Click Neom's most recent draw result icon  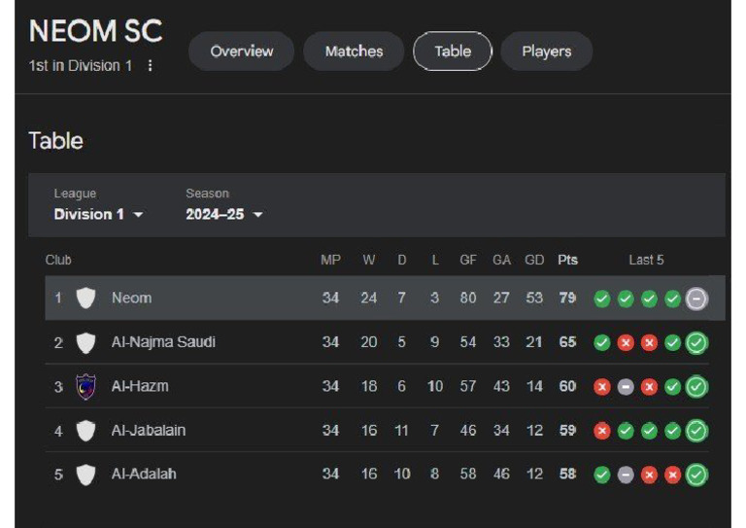[x=696, y=299]
